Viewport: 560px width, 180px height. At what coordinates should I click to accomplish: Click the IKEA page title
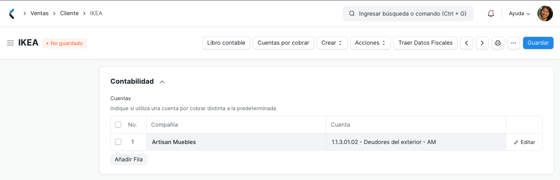coord(28,43)
